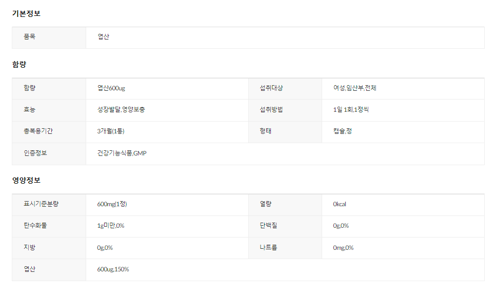Viewport: 496px width, 296px height.
Task: Click the 기본정보 section heading
Action: click(26, 13)
